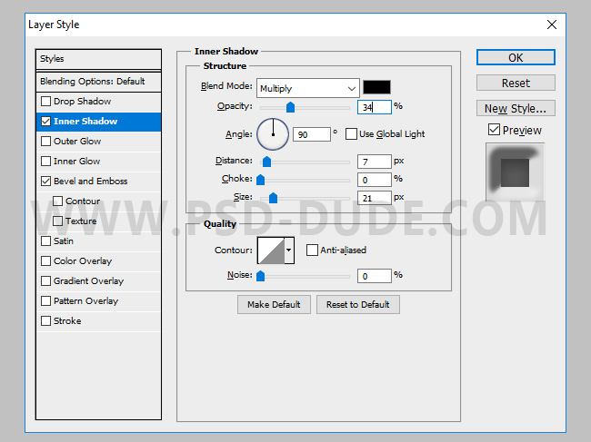Focus the Size pixel field

point(375,198)
